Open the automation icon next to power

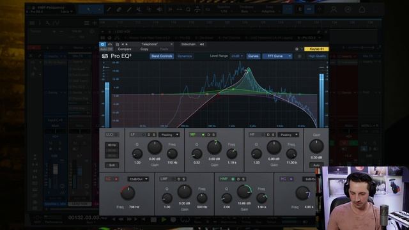click(110, 44)
